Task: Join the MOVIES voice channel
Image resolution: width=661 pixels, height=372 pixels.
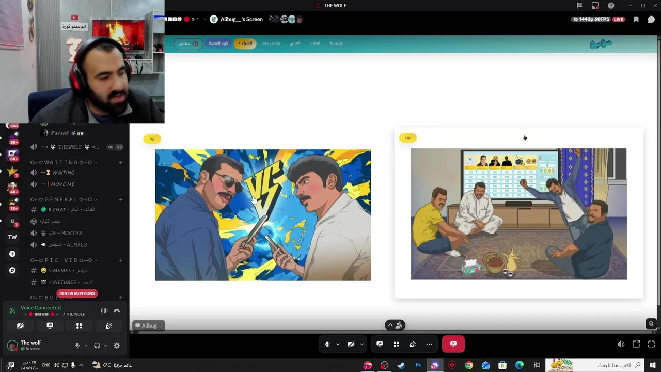Action: [77, 233]
